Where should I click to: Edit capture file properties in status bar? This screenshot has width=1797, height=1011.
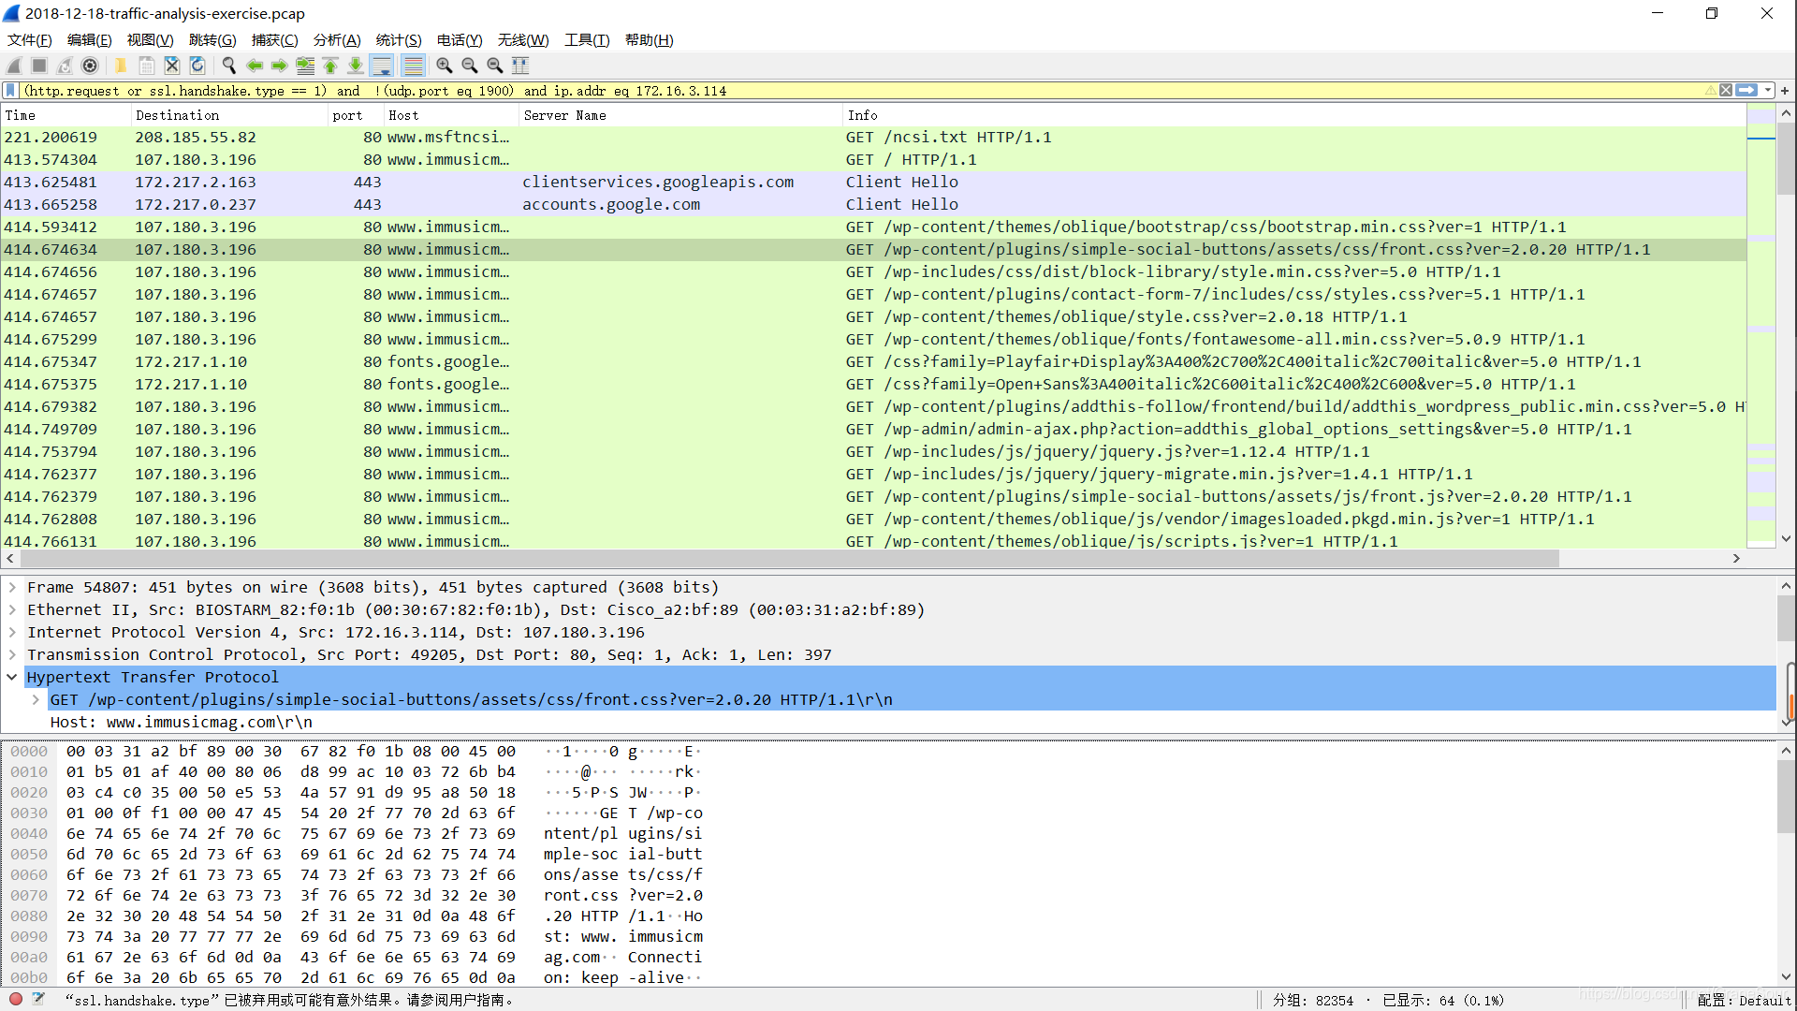(x=38, y=999)
